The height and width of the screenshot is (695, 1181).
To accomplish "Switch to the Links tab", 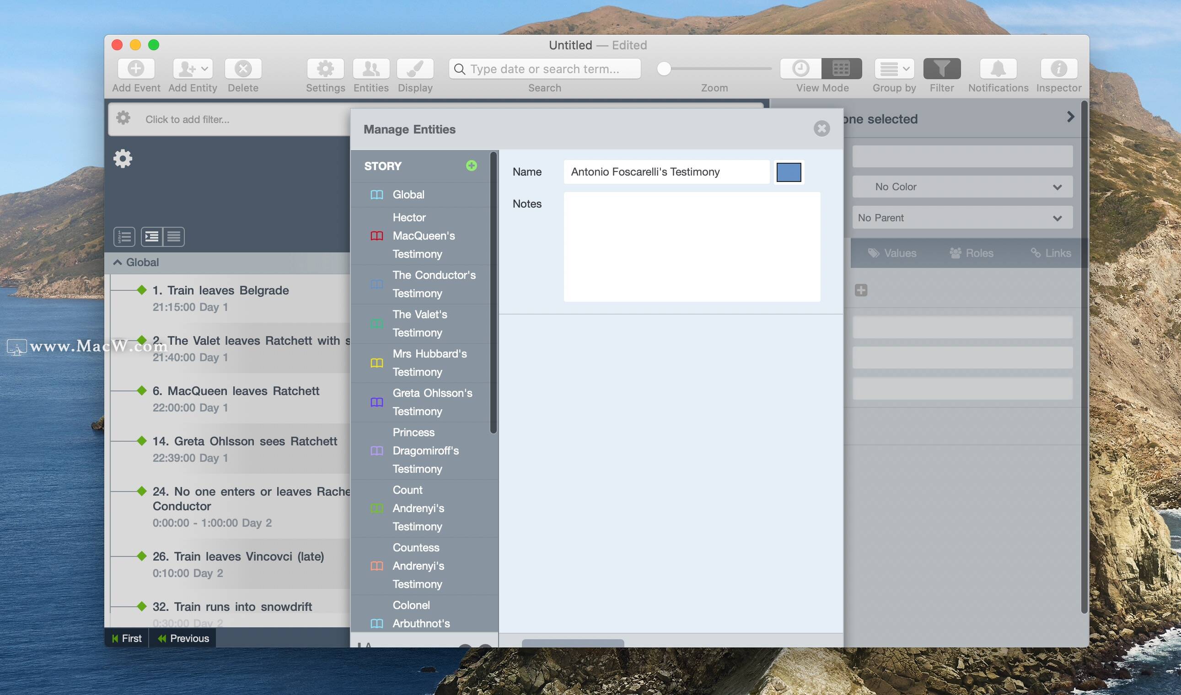I will (1051, 253).
